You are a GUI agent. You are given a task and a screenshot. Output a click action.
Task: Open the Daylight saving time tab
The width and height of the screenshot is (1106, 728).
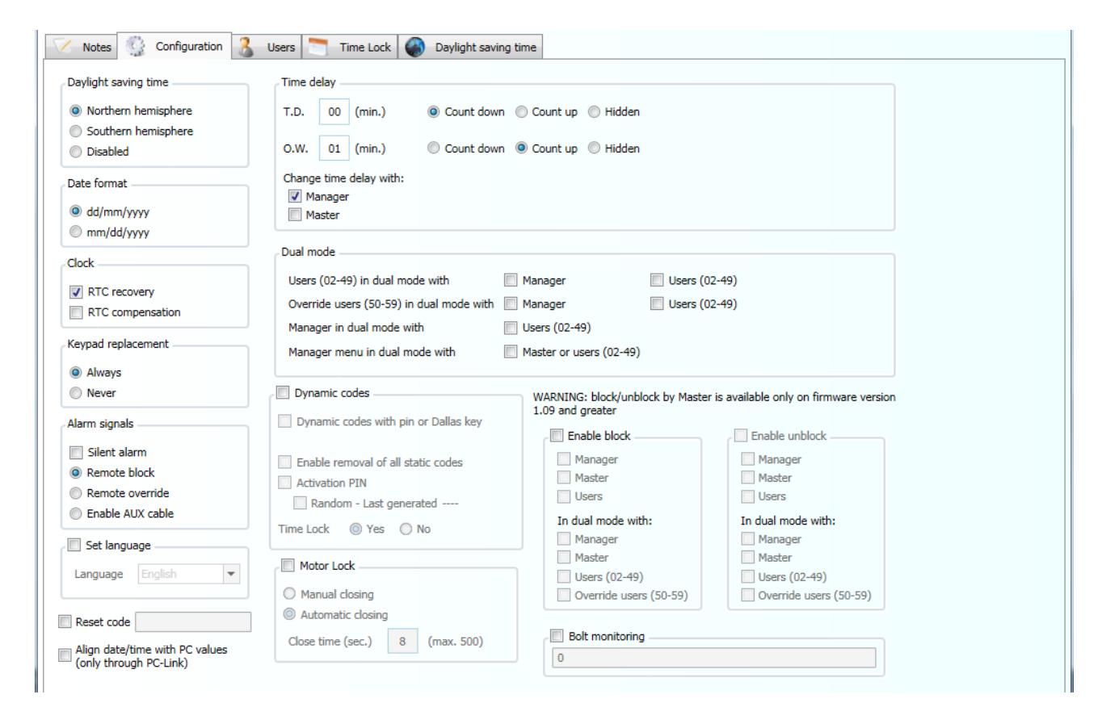tap(469, 47)
